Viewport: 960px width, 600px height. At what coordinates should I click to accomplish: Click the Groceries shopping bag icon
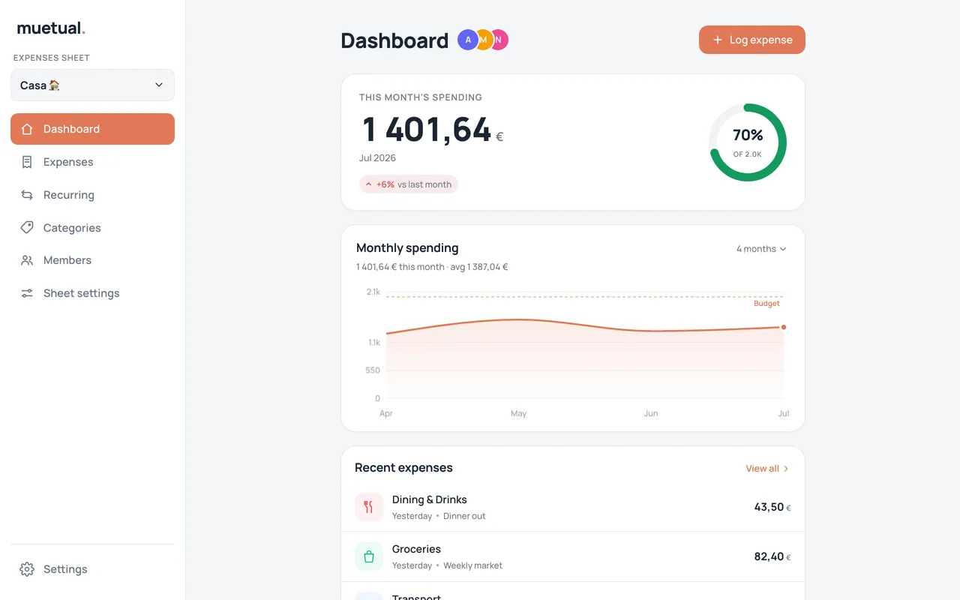(x=369, y=556)
